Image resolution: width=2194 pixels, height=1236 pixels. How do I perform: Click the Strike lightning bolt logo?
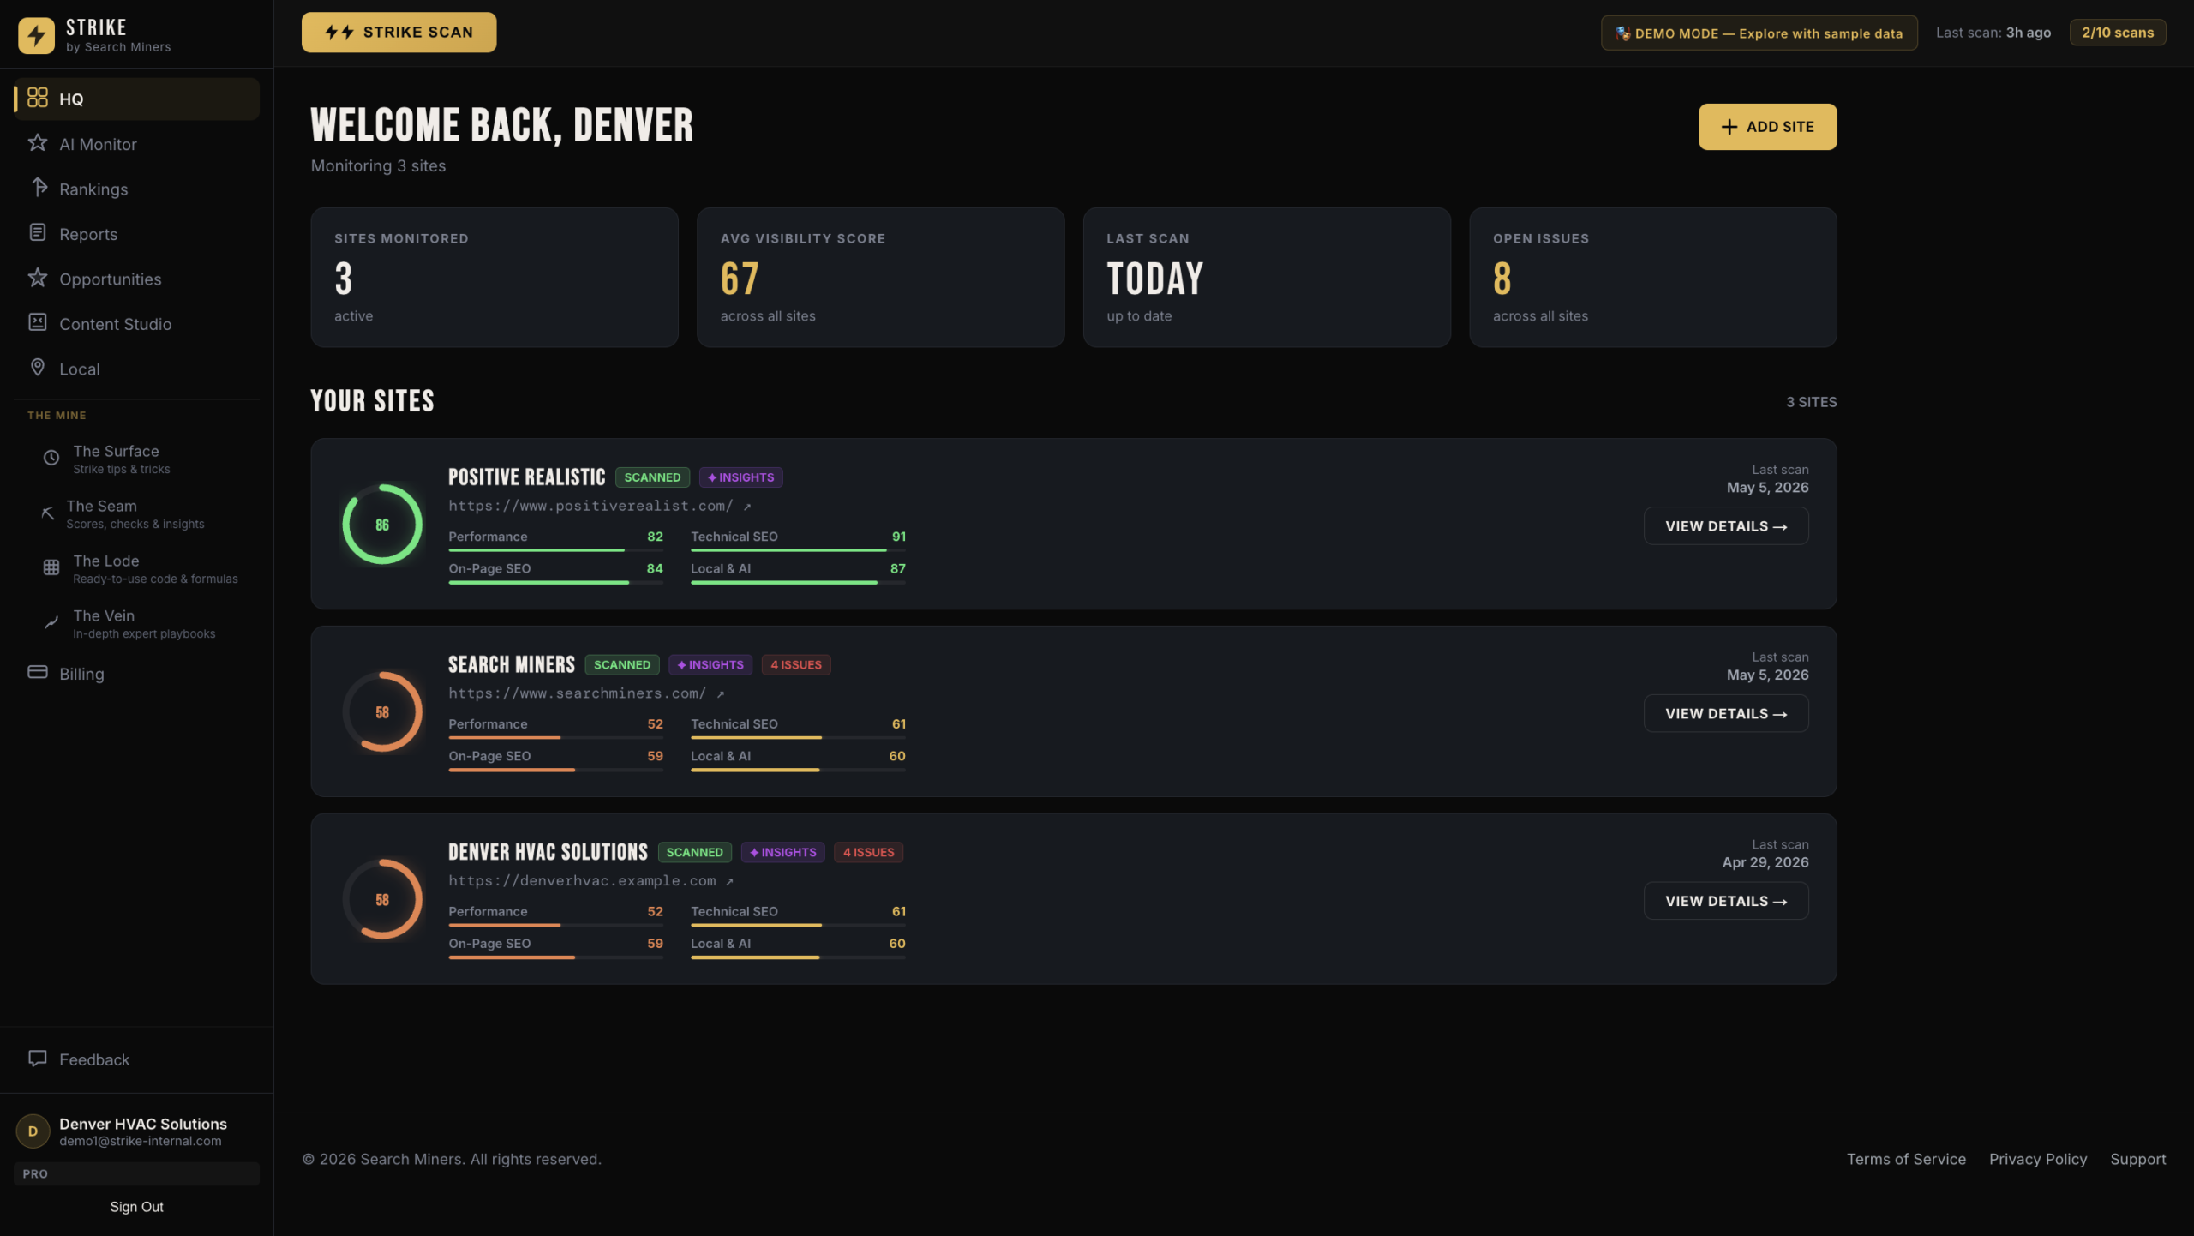(36, 35)
